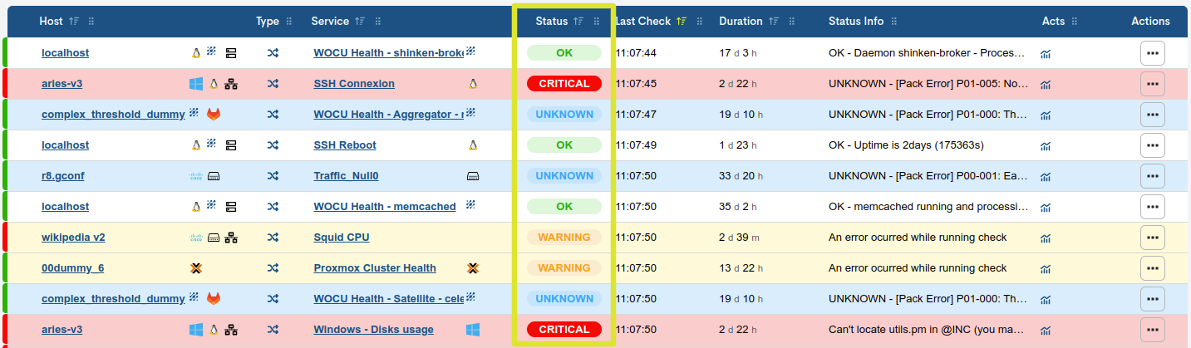
Task: Click OK badge in SSH Reboot row
Action: [x=564, y=145]
